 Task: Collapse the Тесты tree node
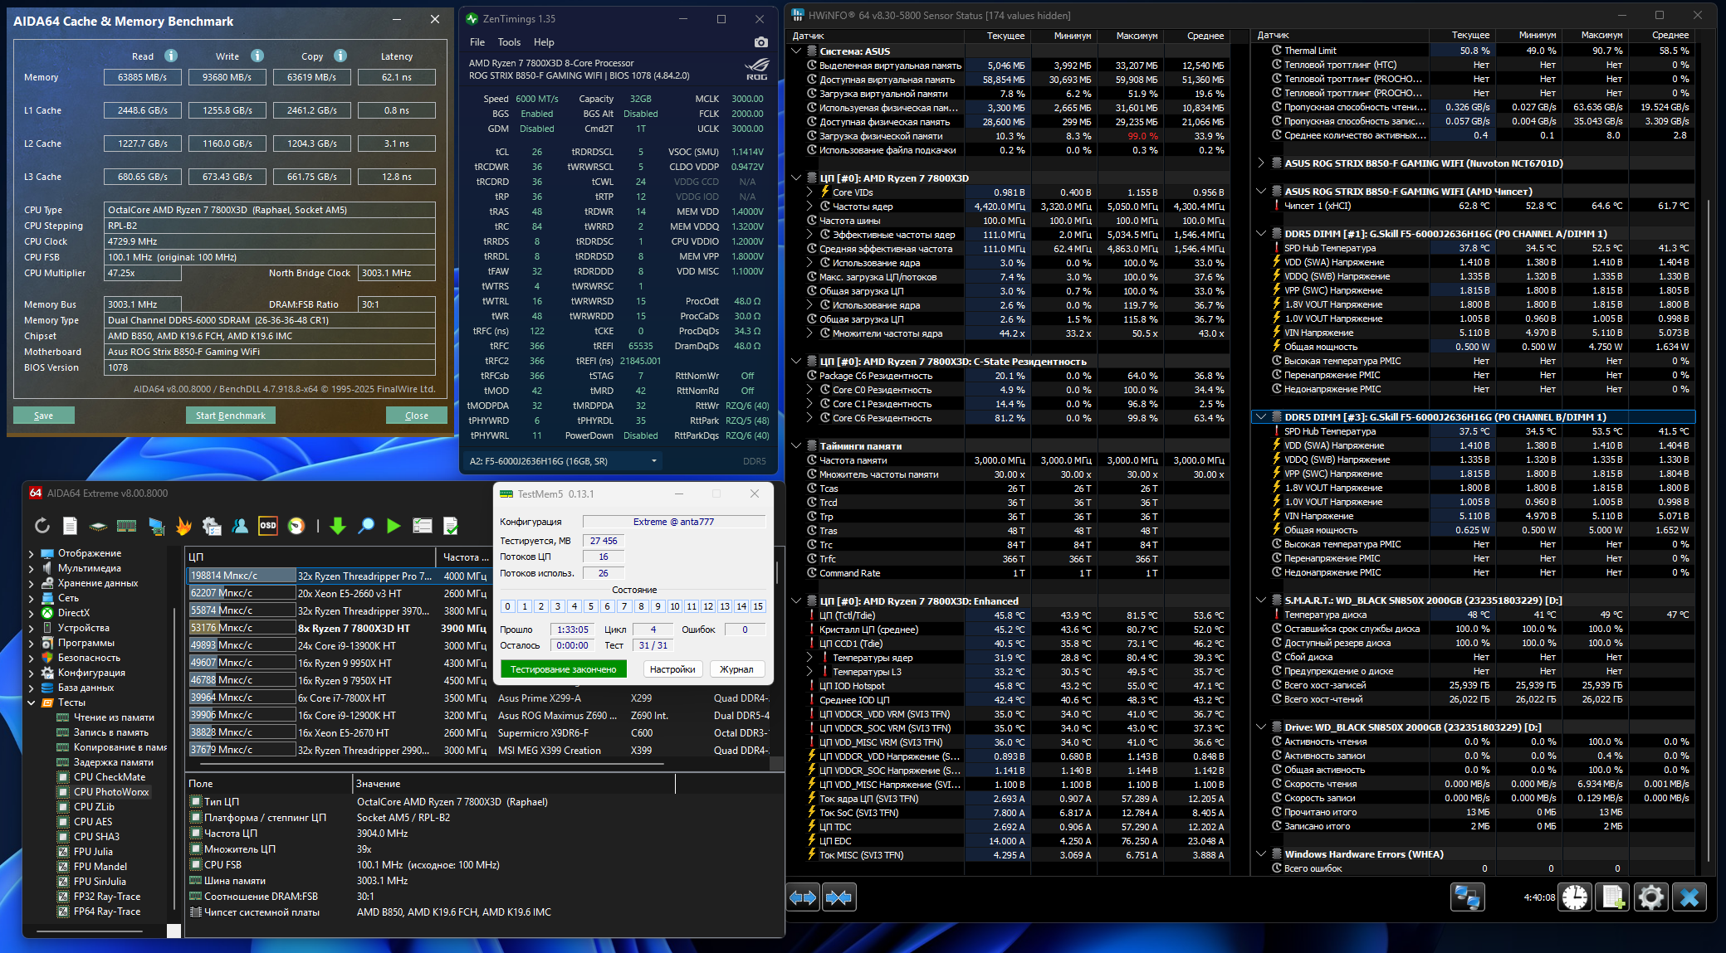32,703
